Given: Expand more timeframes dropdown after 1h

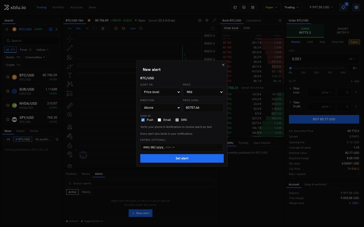Looking at the screenshot, I should coord(94,29).
